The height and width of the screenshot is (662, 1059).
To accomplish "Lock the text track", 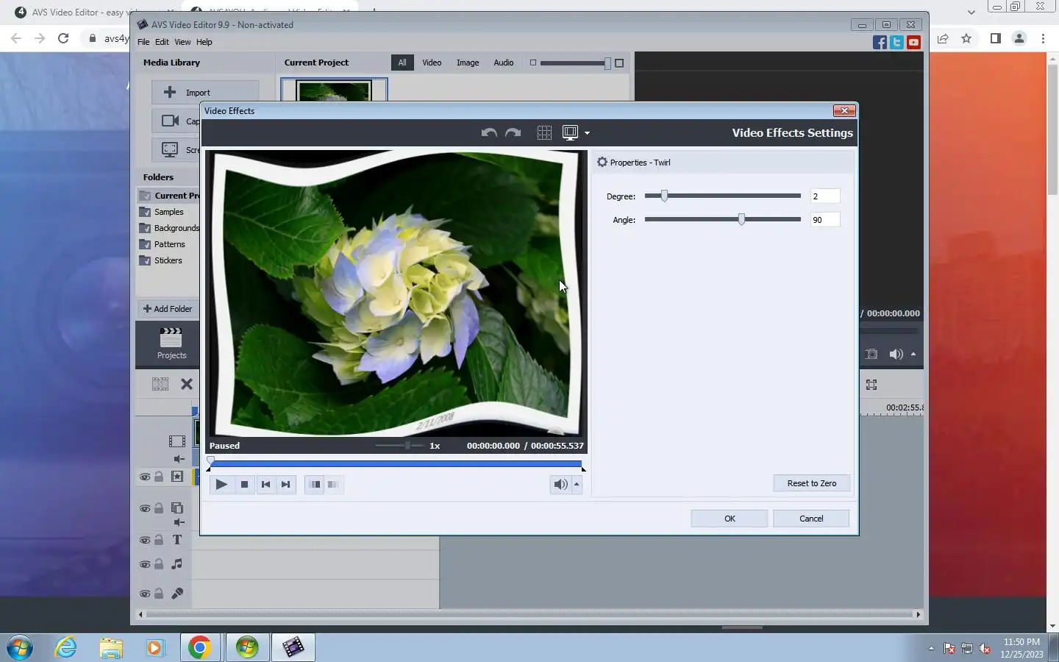I will click(158, 540).
